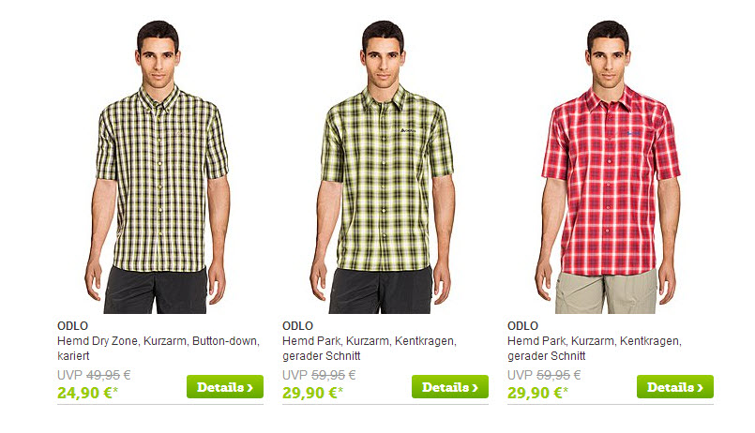Open the ODLO brand link of red shirt

523,326
